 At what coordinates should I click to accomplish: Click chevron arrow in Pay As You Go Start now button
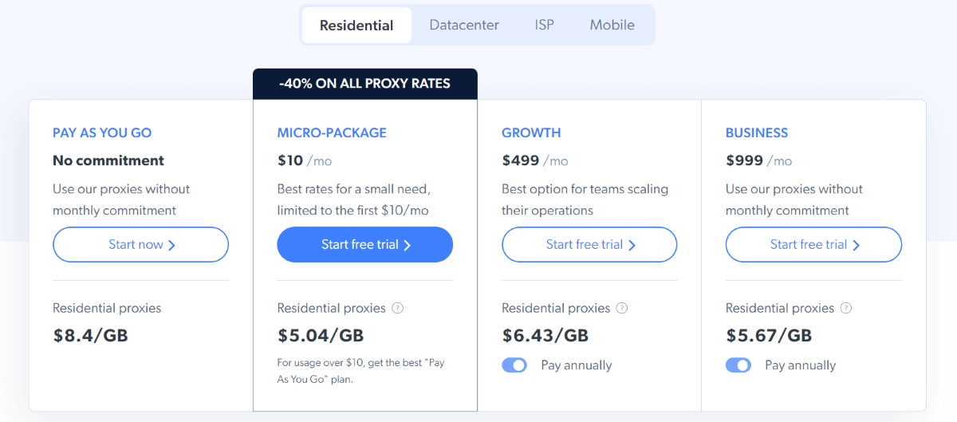coord(171,245)
